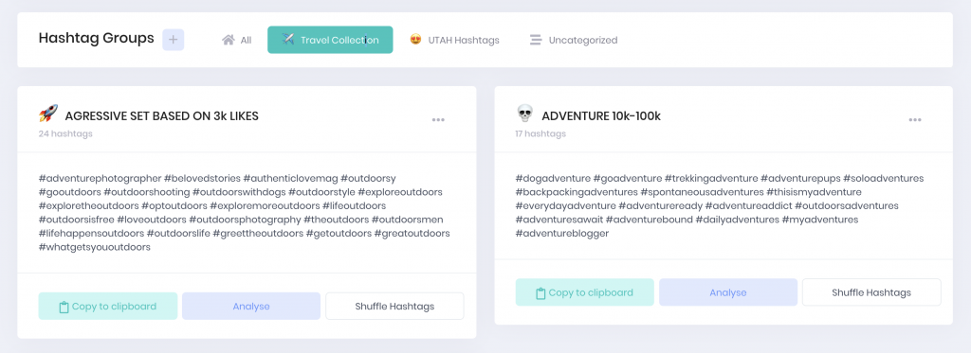Screen dimensions: 971x353
Task: Open three-dot menu of AGRESSIVE SET card
Action: pyautogui.click(x=438, y=120)
